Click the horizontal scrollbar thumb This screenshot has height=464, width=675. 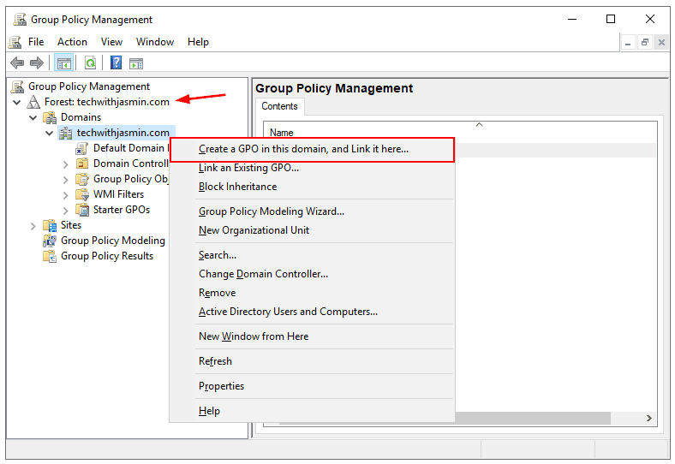[533, 419]
